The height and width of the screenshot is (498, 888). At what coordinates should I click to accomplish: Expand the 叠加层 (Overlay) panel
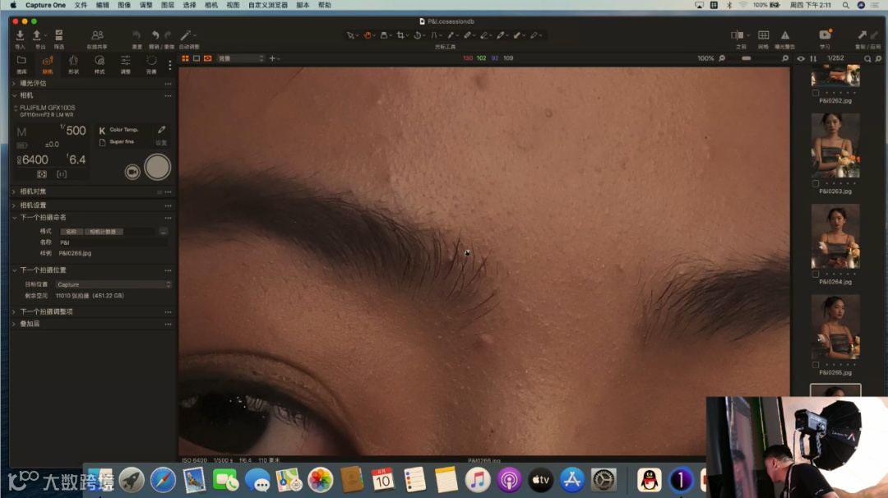click(x=14, y=324)
